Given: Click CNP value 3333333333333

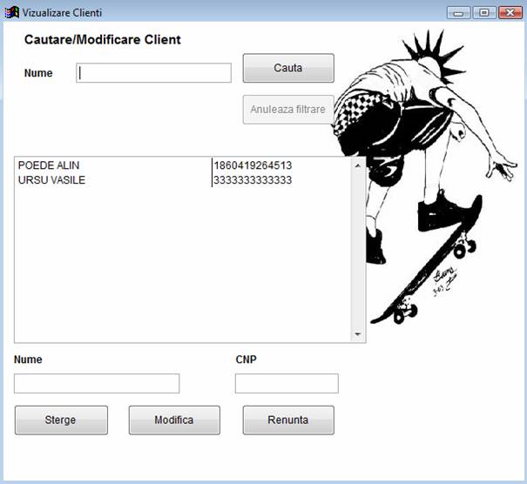Looking at the screenshot, I should coord(253,180).
